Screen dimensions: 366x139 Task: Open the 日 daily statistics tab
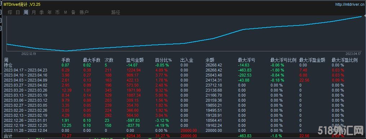(18, 12)
